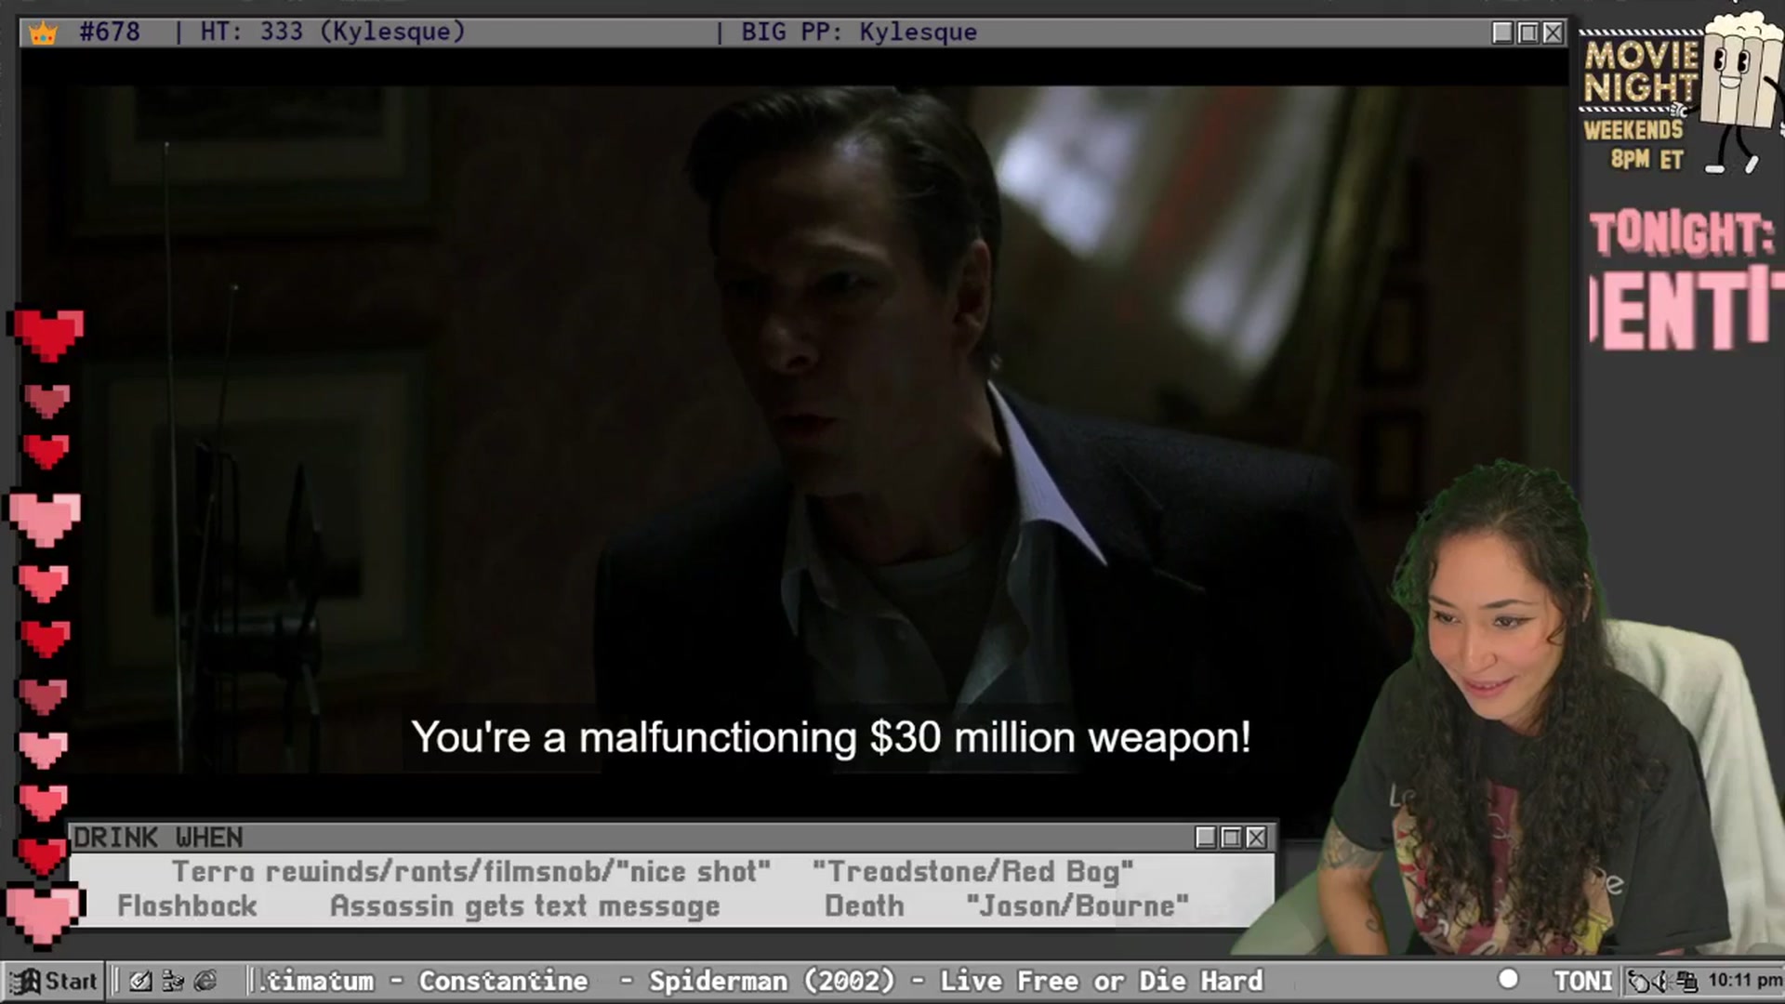Viewport: 1785px width, 1004px height.
Task: Click the "HT: 333 (Kylesque)" text
Action: click(333, 33)
